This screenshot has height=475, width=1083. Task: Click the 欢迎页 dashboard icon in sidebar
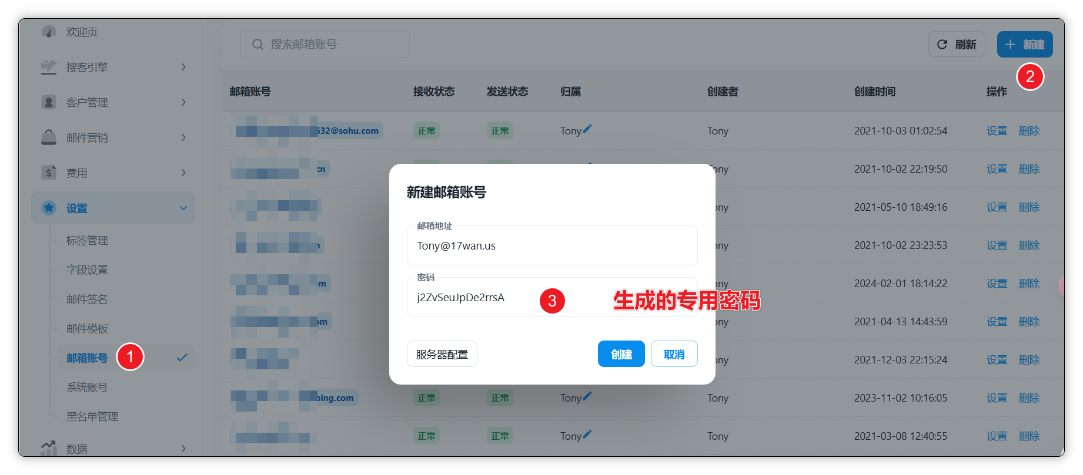[49, 31]
